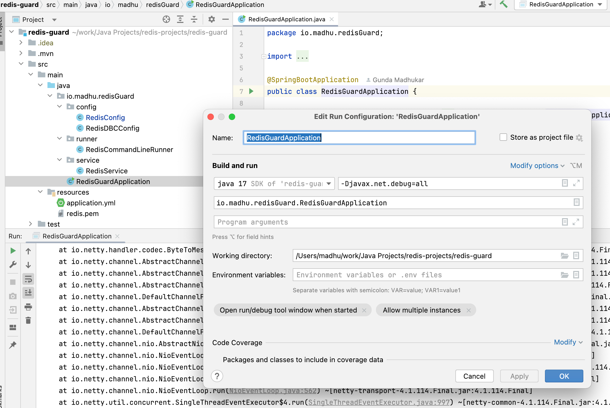
Task: Click the stop square icon in Run panel
Action: [13, 282]
